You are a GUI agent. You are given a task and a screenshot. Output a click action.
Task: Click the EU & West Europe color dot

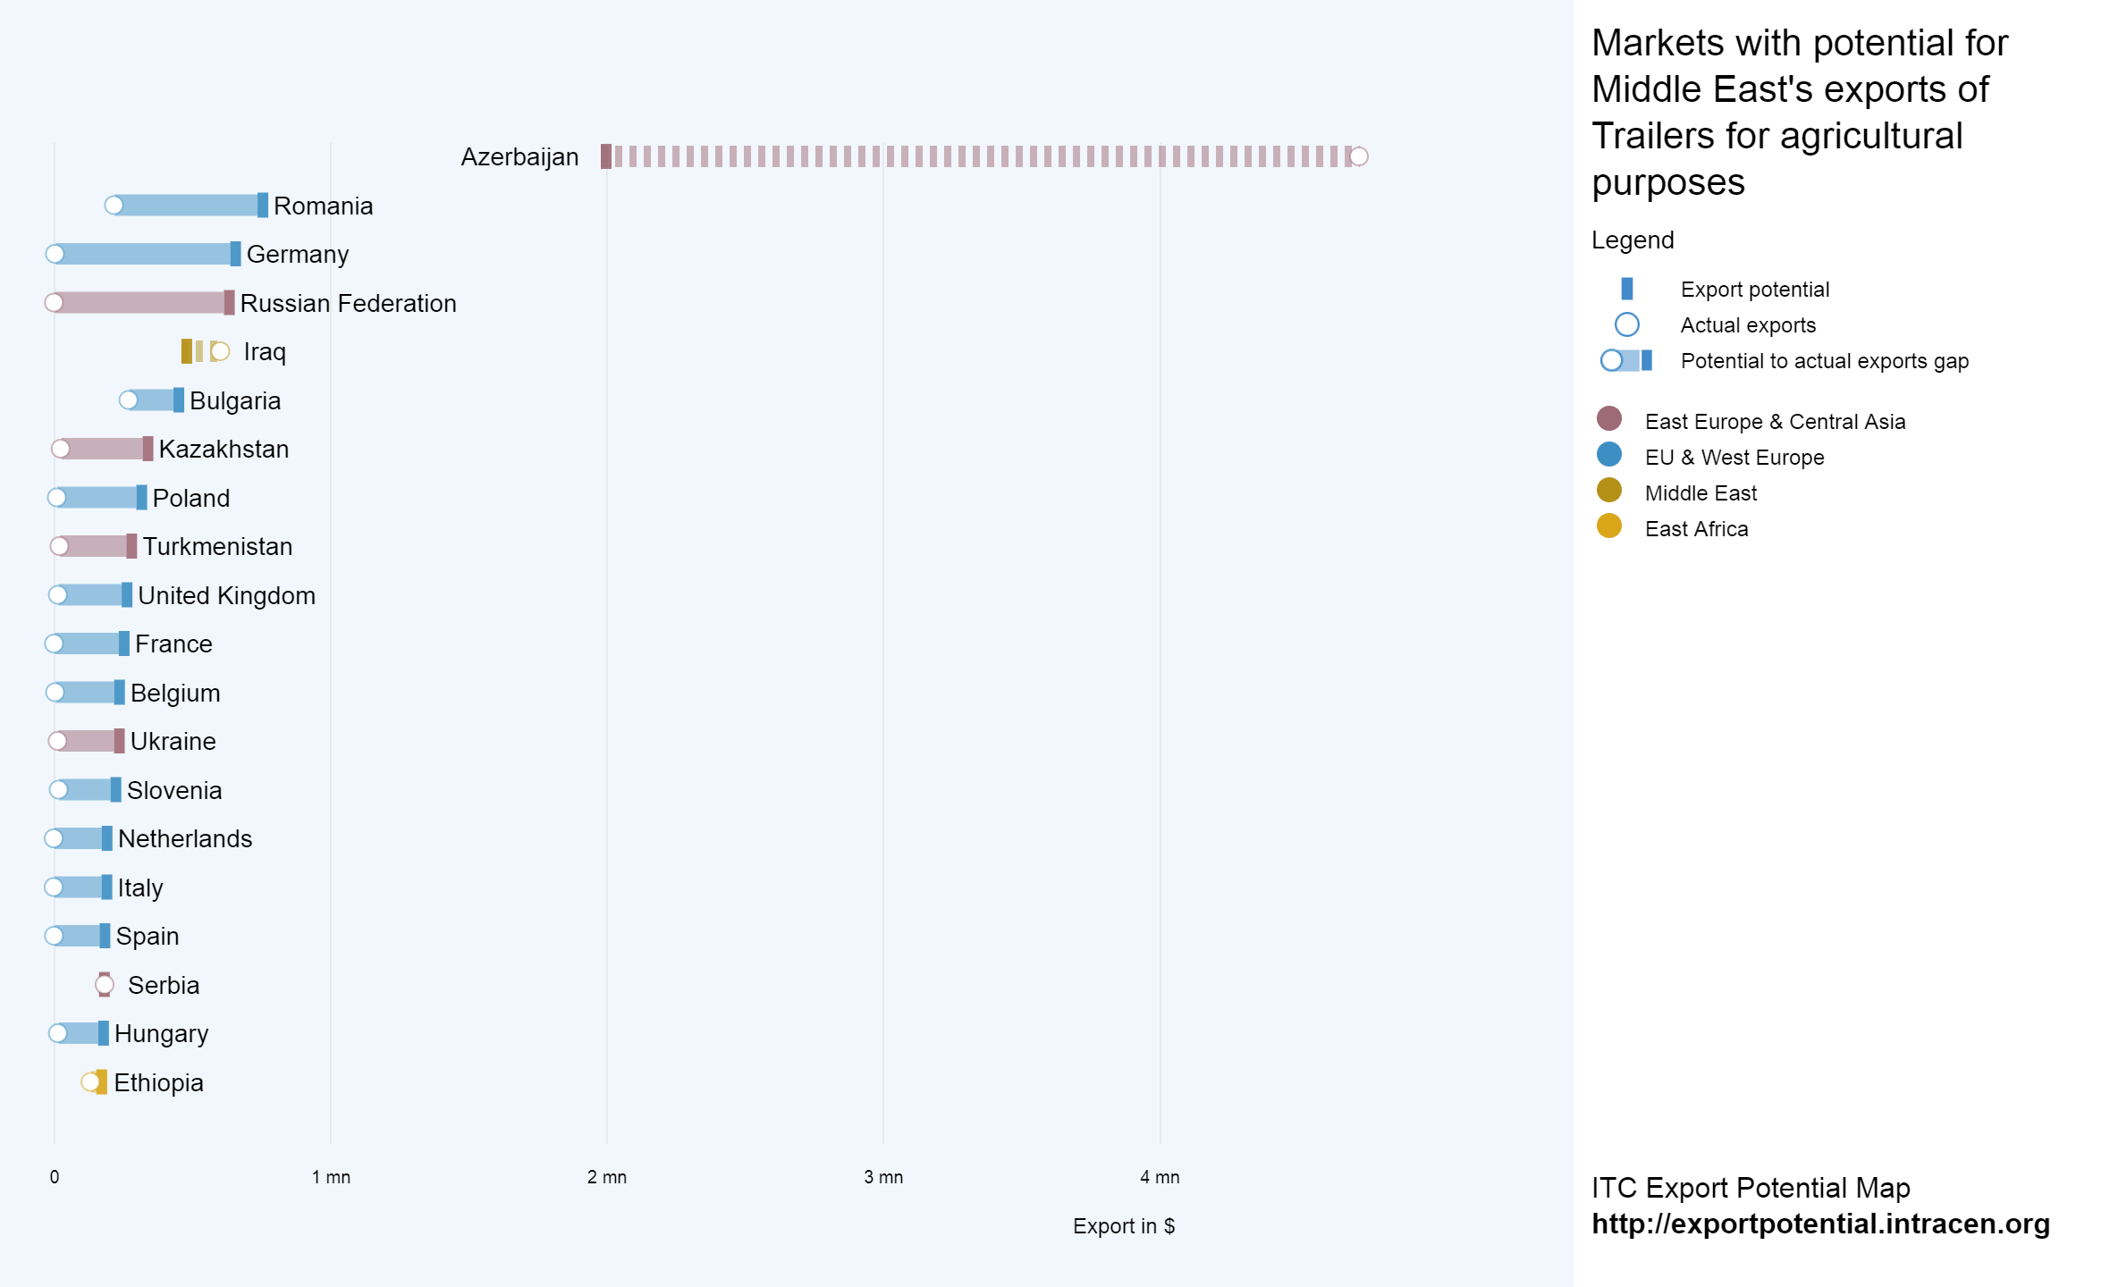coord(1608,454)
